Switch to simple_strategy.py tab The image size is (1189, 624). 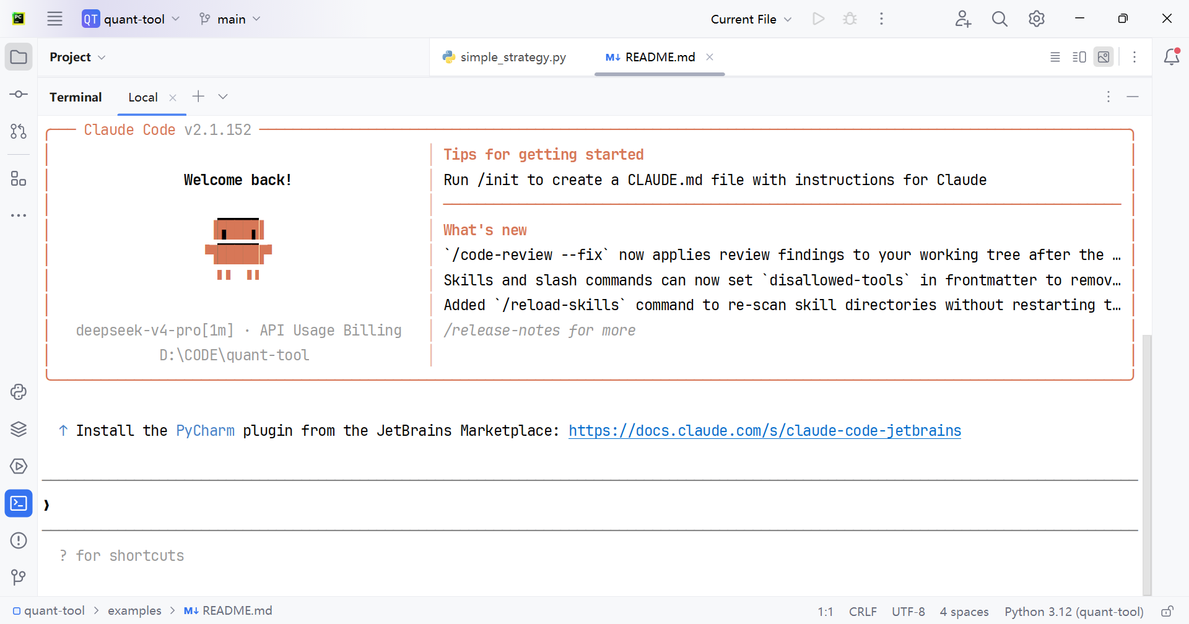(x=505, y=57)
